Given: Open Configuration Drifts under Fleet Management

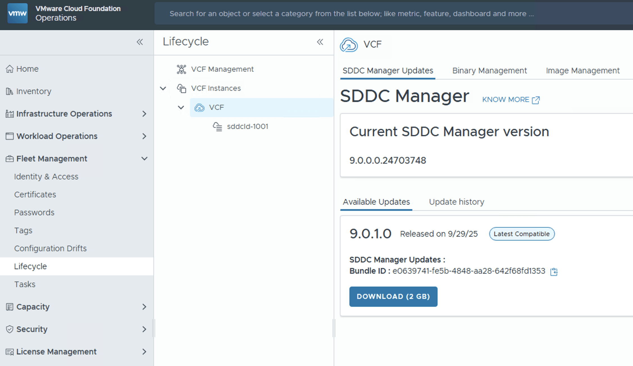Looking at the screenshot, I should point(50,248).
